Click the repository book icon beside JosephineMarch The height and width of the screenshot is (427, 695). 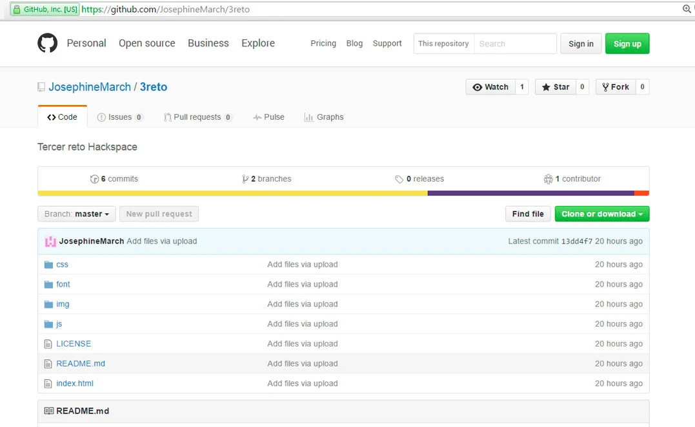coord(41,87)
